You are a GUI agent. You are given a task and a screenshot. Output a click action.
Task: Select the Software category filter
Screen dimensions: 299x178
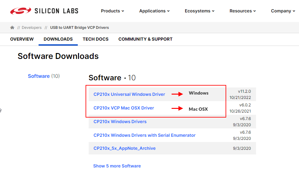point(39,76)
